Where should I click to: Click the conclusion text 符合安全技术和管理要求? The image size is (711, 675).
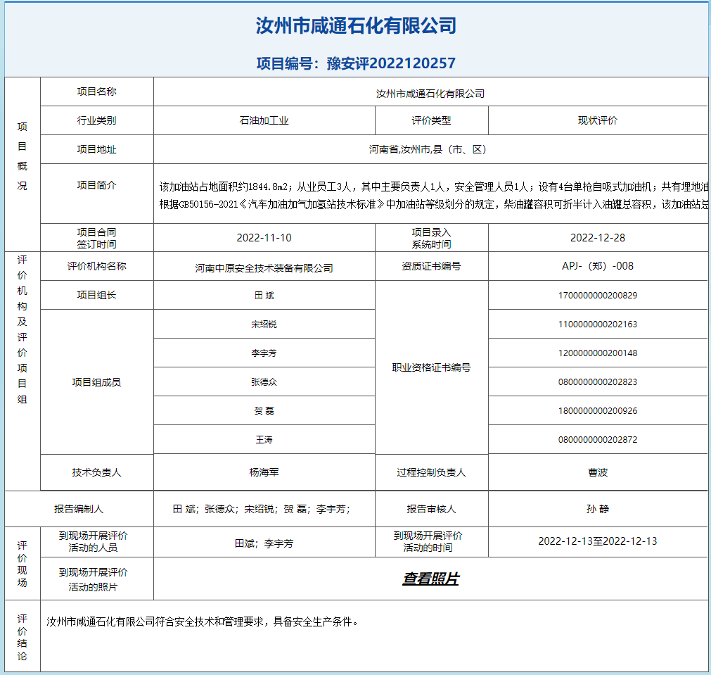[x=209, y=622]
